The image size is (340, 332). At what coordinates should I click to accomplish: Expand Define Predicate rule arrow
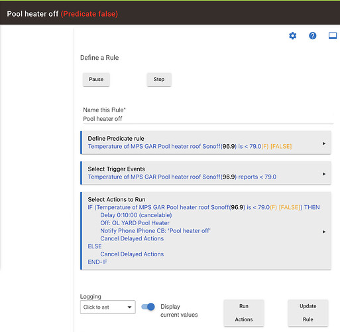(324, 143)
